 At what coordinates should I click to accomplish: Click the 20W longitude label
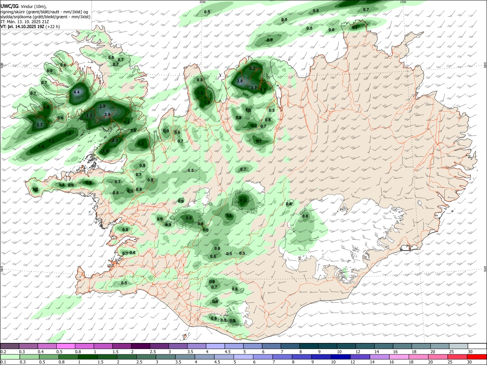[x=202, y=2]
